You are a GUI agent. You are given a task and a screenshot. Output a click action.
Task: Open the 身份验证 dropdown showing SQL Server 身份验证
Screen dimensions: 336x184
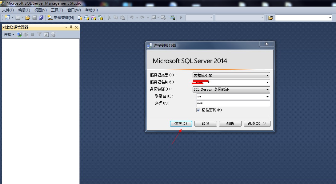[231, 89]
